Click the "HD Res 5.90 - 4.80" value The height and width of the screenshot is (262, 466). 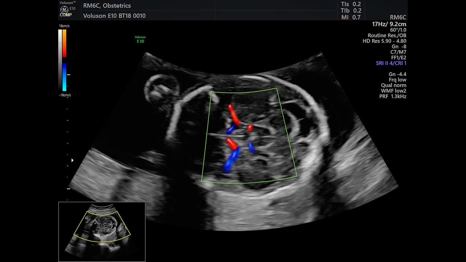(384, 41)
